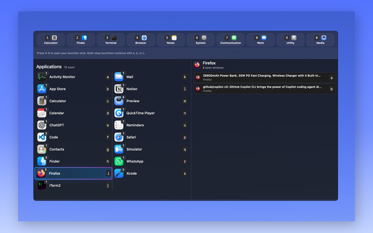Click shortcut key 'b' on copilot-cli window row
This screenshot has height=233, width=373.
[332, 89]
